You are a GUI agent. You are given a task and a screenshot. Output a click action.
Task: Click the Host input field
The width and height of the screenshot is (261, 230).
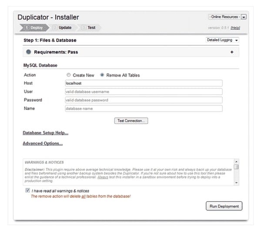[144, 83]
